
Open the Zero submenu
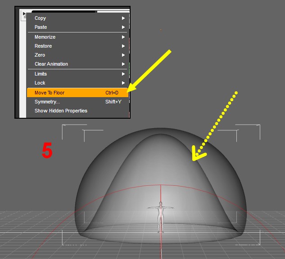(78, 55)
